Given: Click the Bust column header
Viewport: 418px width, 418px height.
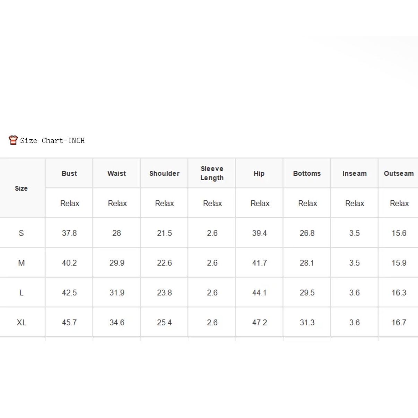Looking at the screenshot, I should coord(69,173).
